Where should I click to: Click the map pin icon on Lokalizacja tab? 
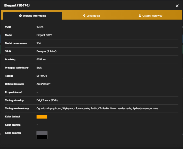click(x=84, y=16)
